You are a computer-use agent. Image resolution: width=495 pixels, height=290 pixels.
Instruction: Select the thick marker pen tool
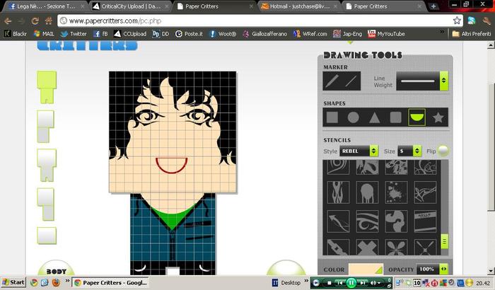pos(332,81)
